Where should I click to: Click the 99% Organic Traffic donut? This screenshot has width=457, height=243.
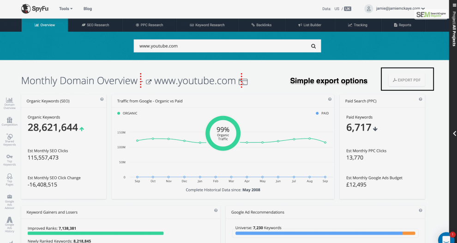click(223, 133)
